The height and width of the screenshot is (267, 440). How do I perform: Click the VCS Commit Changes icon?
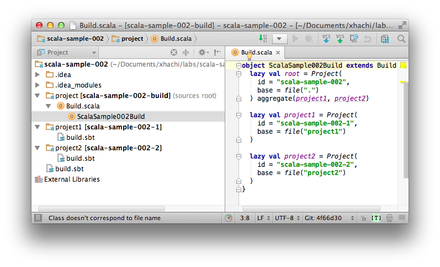coord(340,39)
